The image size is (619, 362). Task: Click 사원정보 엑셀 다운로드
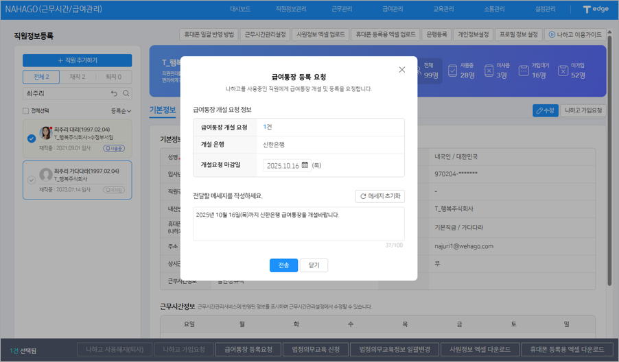480,350
